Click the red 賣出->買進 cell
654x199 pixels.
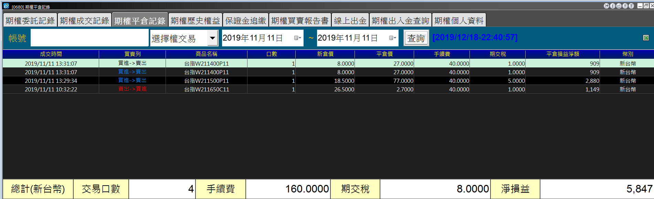coord(133,89)
